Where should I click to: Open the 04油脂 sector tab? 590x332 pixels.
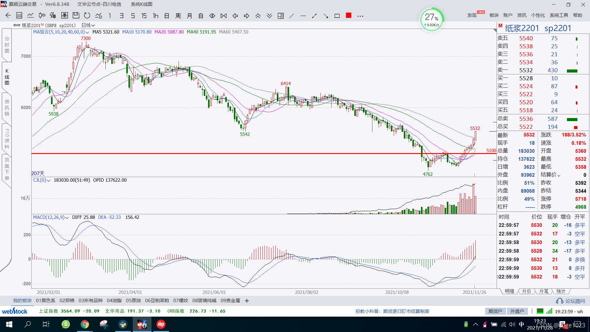pyautogui.click(x=114, y=301)
